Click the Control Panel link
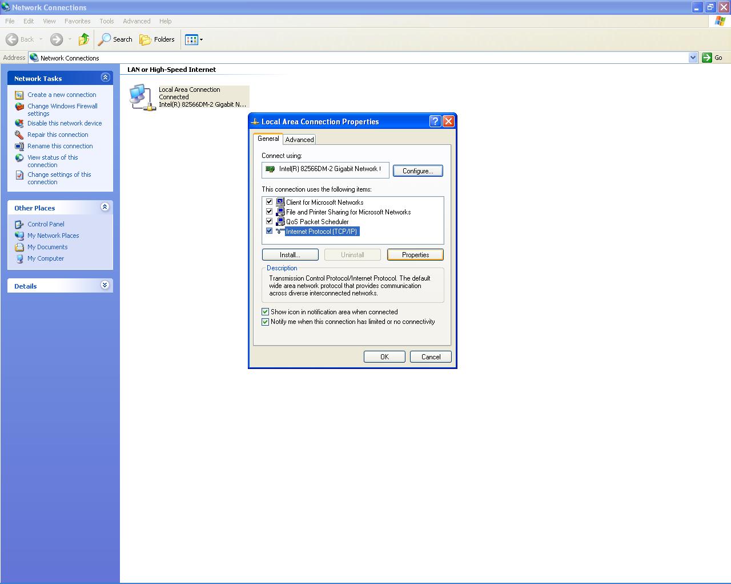 click(x=46, y=224)
